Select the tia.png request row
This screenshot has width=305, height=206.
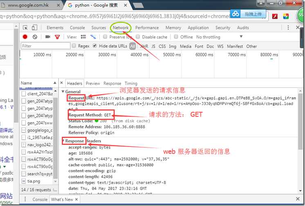(x=36, y=181)
